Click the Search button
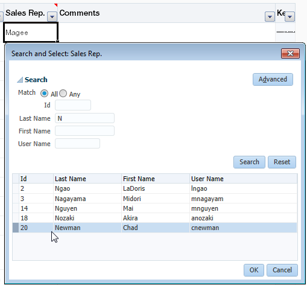Image resolution: width=307 pixels, height=285 pixels. (x=249, y=162)
